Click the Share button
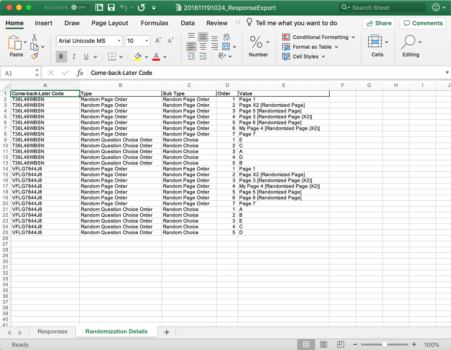The width and height of the screenshot is (451, 350). click(378, 23)
